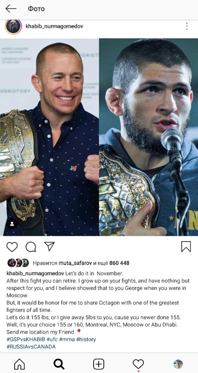The width and height of the screenshot is (198, 373).
Task: Open muta_safarov profile from likes line
Action: click(x=75, y=263)
